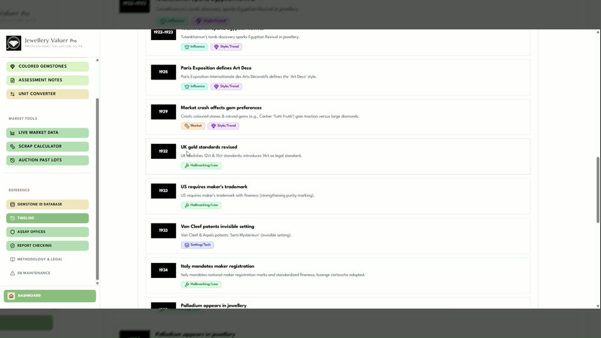Click the tag icon in the Market badge
The height and width of the screenshot is (338, 601).
tap(187, 126)
